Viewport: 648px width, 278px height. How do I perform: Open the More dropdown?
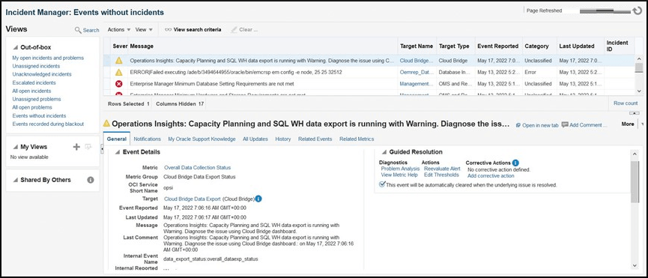[632, 124]
